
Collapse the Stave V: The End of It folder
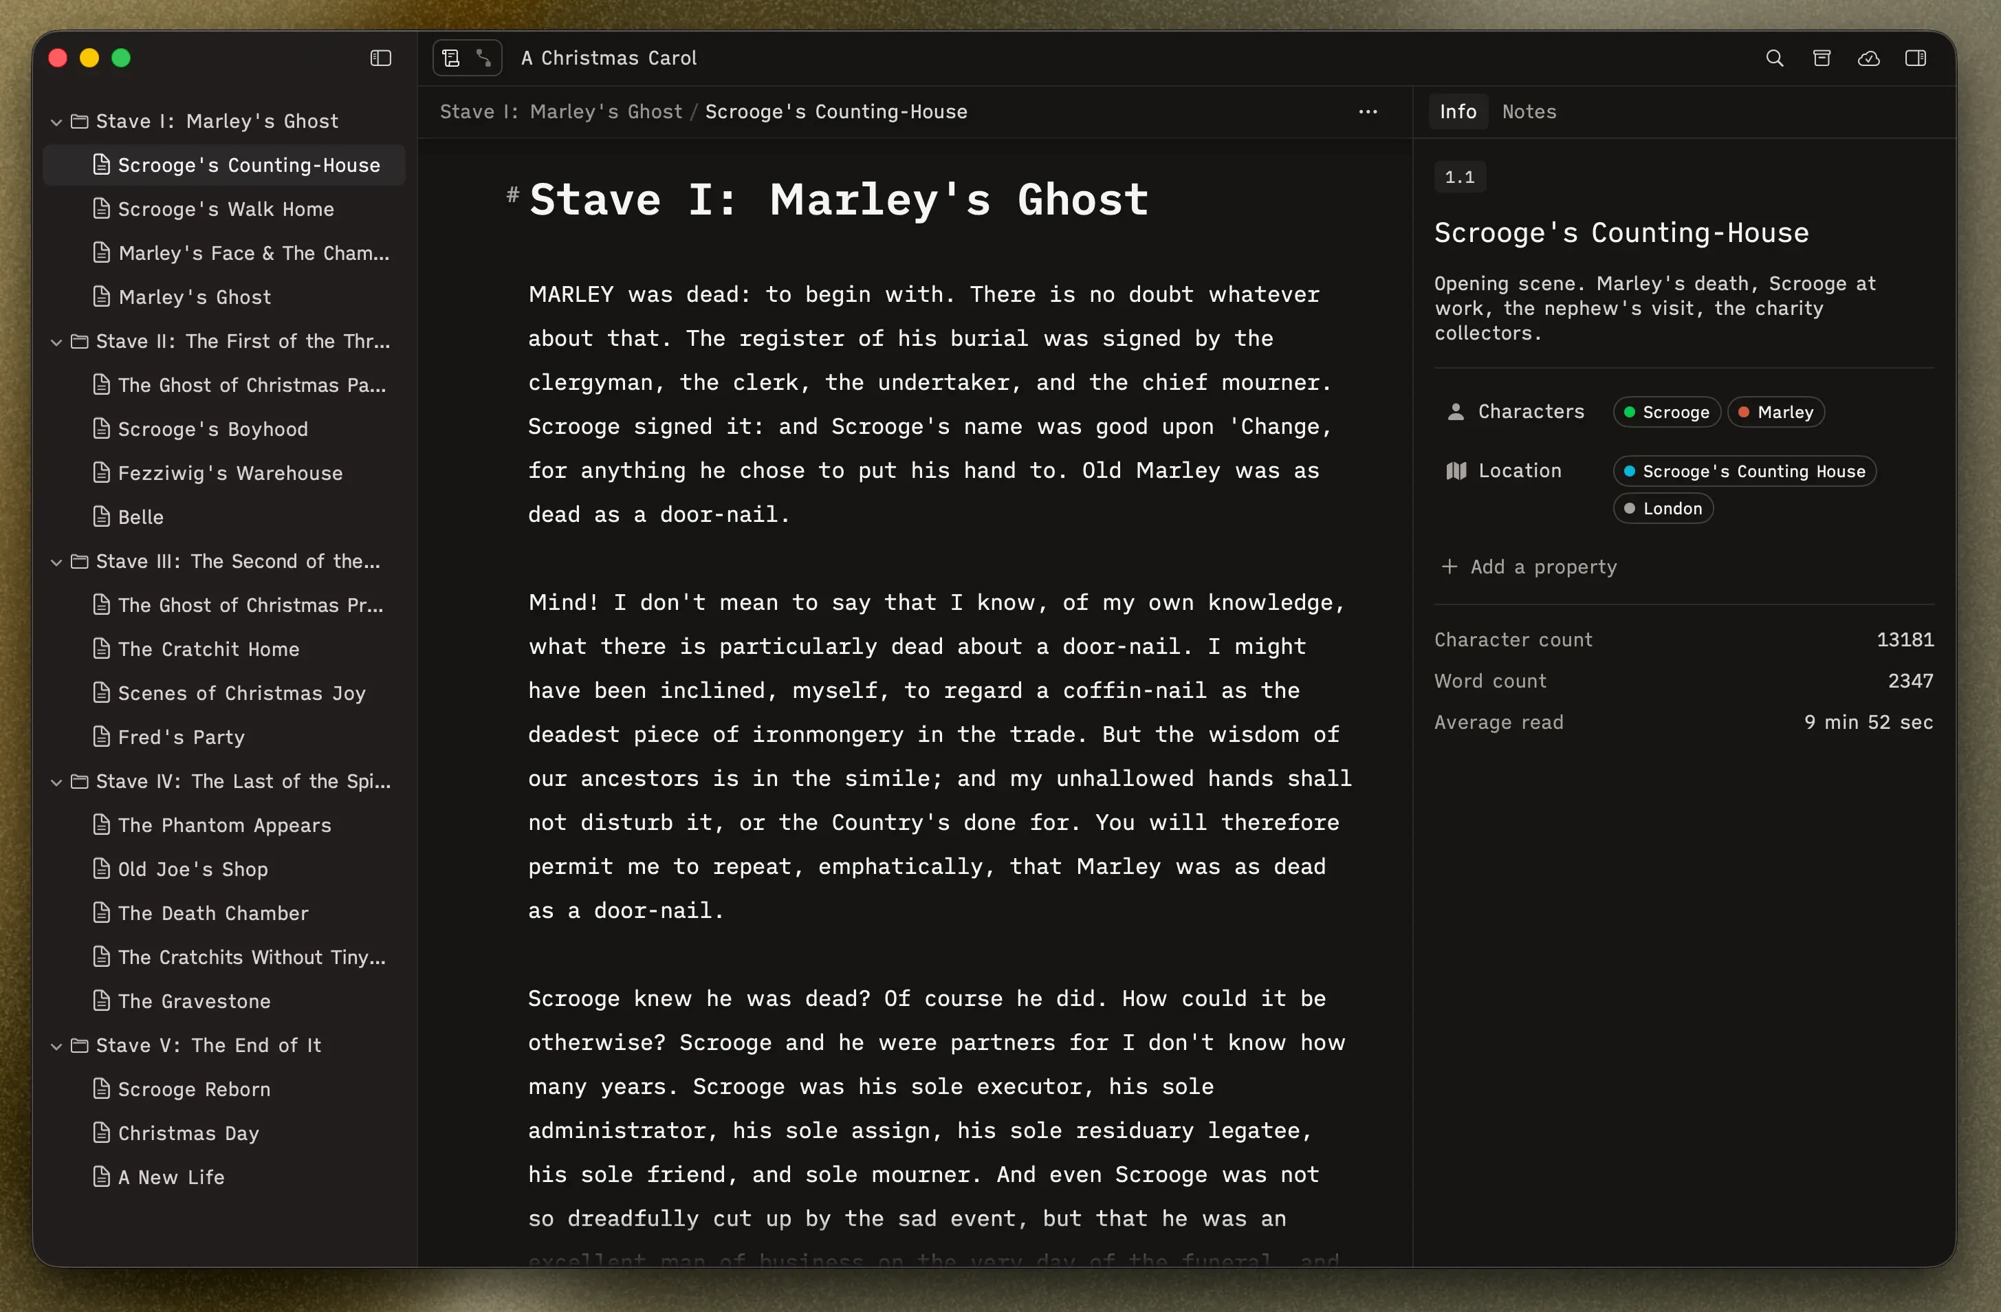pyautogui.click(x=56, y=1047)
